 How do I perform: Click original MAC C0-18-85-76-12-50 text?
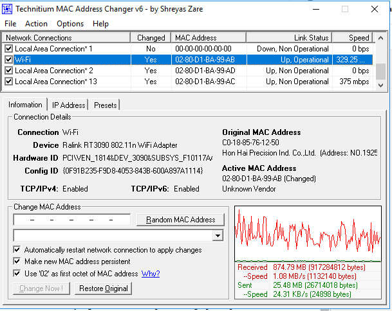[250, 143]
